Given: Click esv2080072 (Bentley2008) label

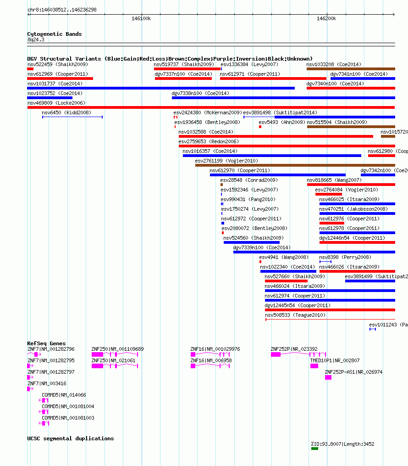Looking at the screenshot, I should pyautogui.click(x=254, y=229).
